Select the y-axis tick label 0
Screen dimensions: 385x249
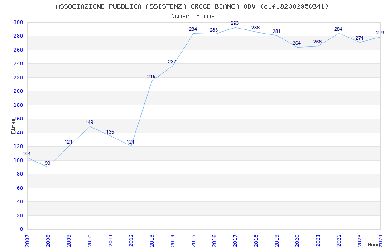pos(22,230)
